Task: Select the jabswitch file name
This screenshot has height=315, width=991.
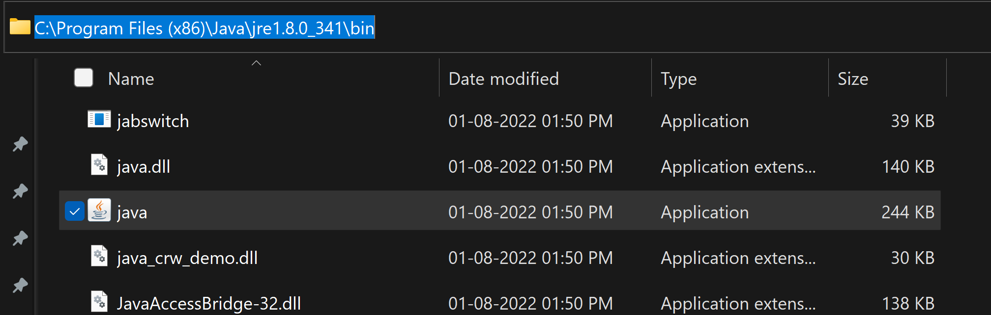Action: [153, 121]
